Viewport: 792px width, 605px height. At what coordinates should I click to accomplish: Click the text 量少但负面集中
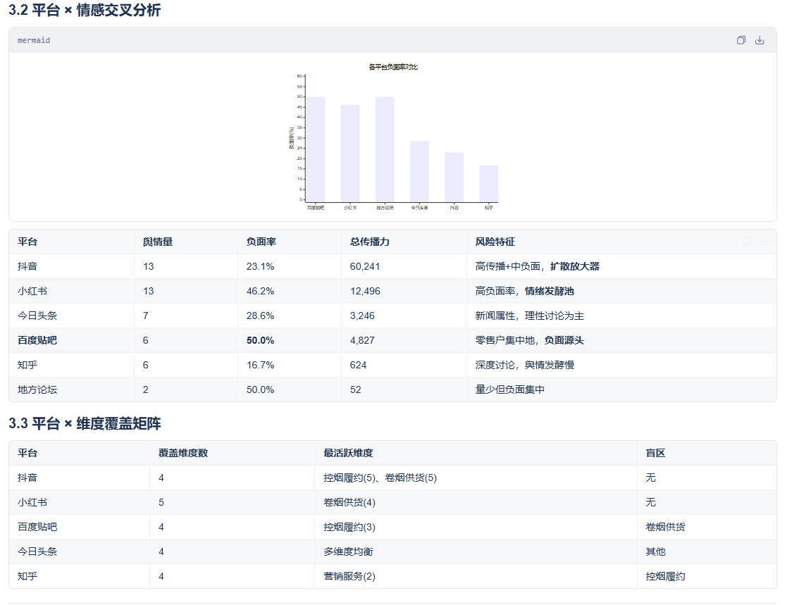point(510,390)
